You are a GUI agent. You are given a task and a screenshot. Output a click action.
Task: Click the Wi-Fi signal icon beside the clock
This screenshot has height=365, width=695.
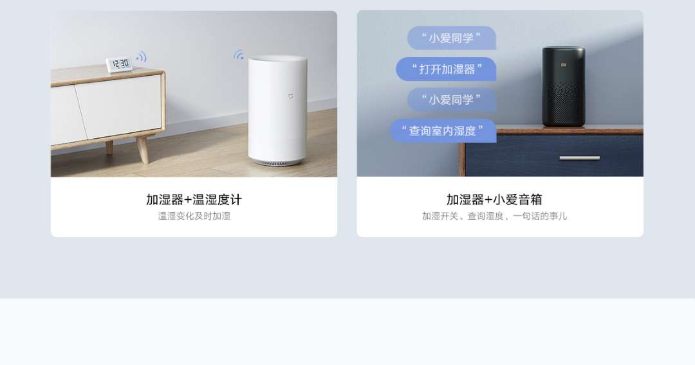(142, 57)
